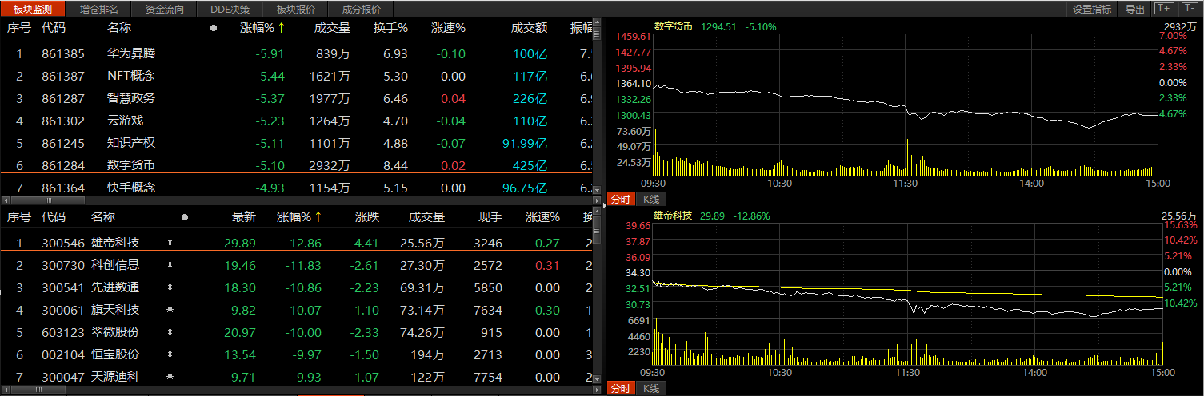Select sector row 快手概念

pyautogui.click(x=296, y=188)
